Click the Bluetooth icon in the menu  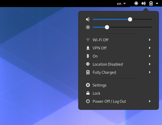pos(88,56)
